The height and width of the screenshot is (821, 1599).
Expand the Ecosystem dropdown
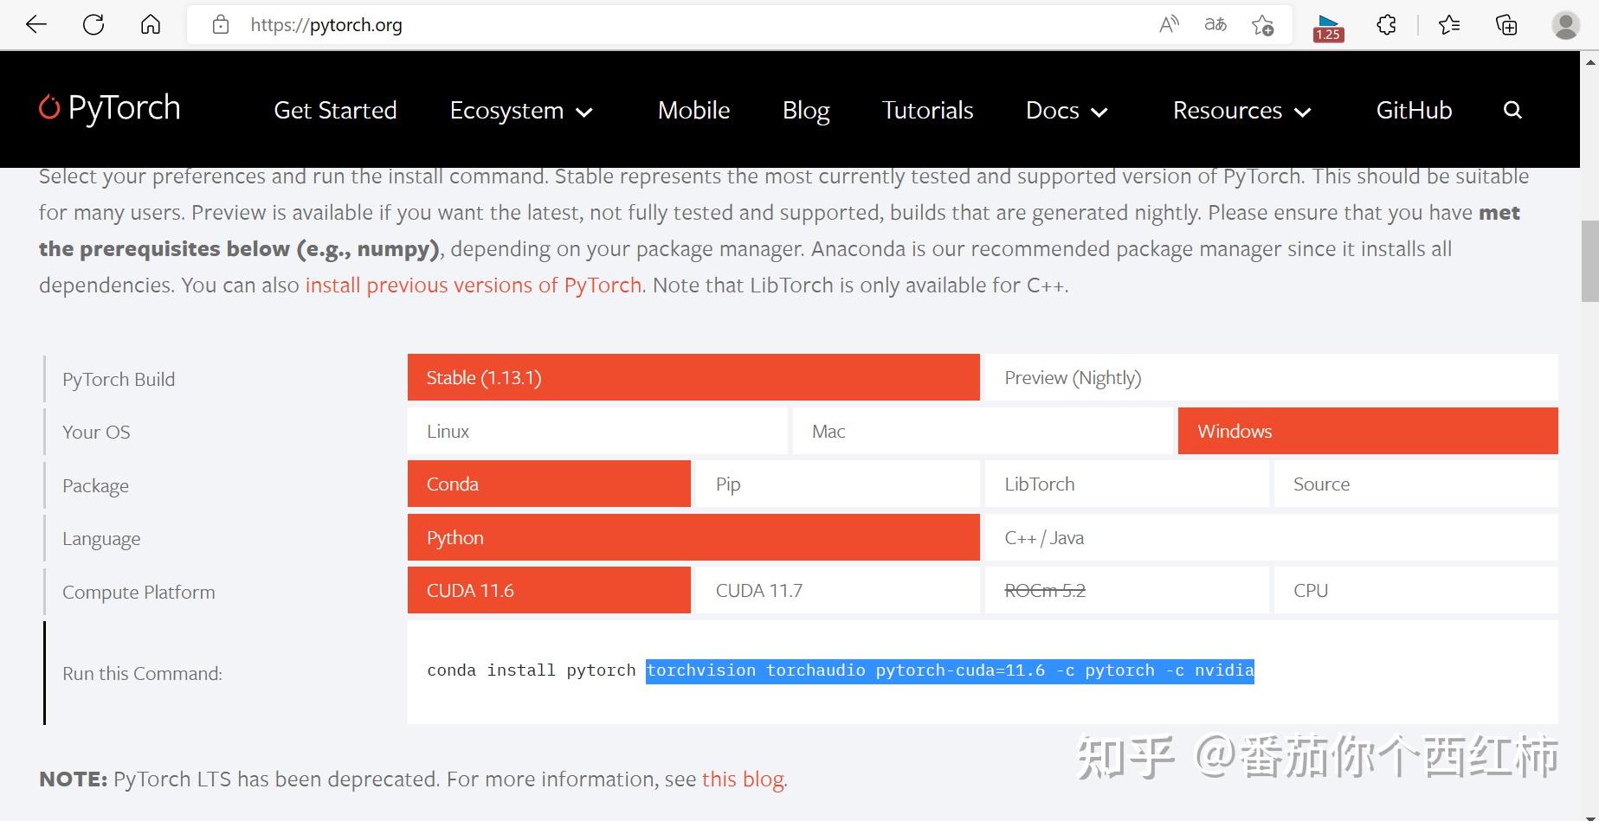521,110
